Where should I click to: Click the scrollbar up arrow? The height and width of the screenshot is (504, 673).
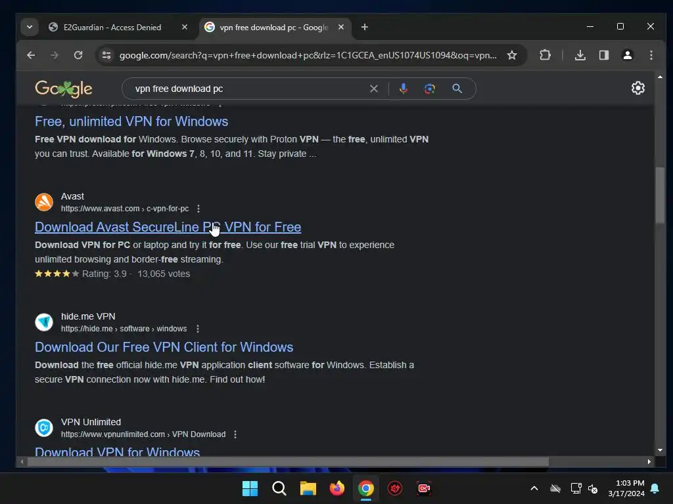coord(660,77)
